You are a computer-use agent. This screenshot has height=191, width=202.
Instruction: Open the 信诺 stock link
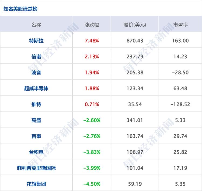[36, 57]
